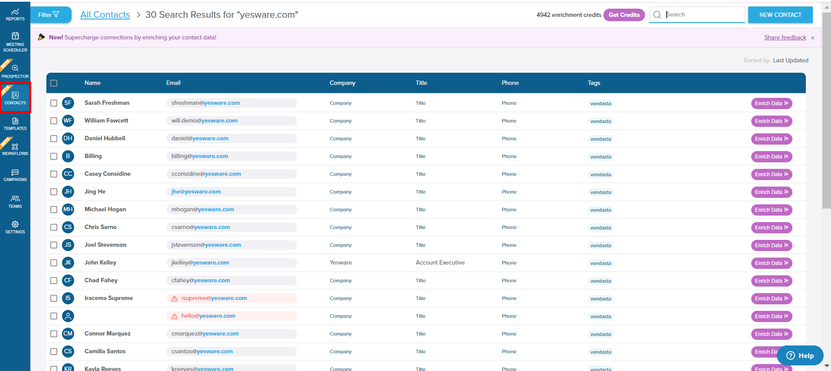
Task: Check the box for William Fawcett
Action: [x=54, y=121]
